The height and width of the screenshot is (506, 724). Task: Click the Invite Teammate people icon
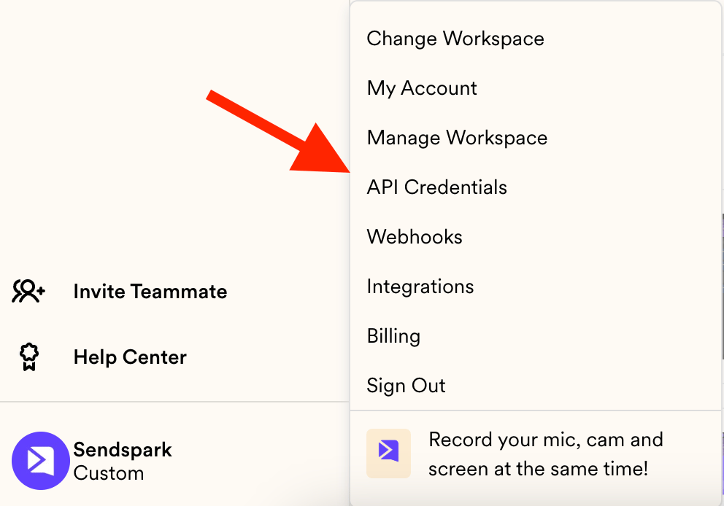[28, 292]
